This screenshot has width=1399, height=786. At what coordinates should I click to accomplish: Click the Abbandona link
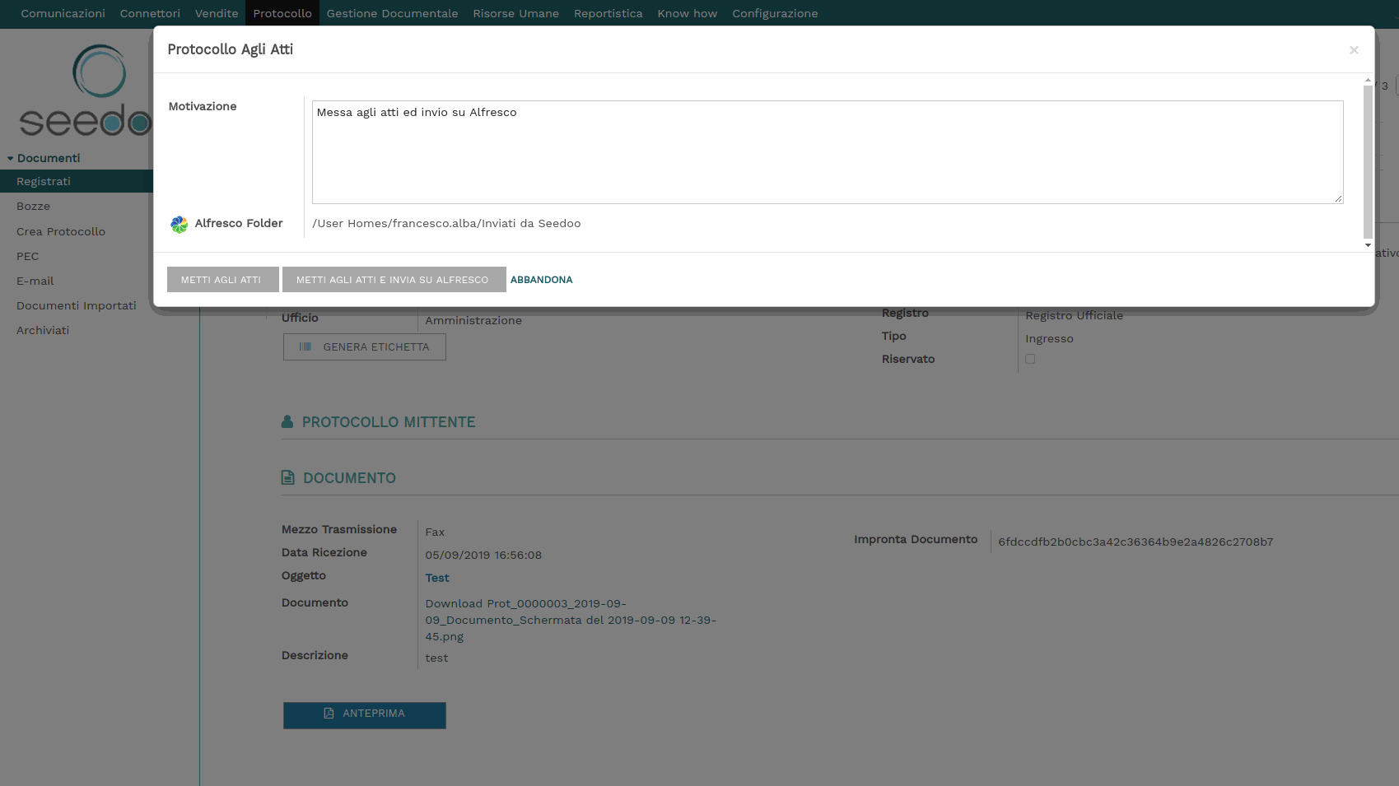(541, 280)
